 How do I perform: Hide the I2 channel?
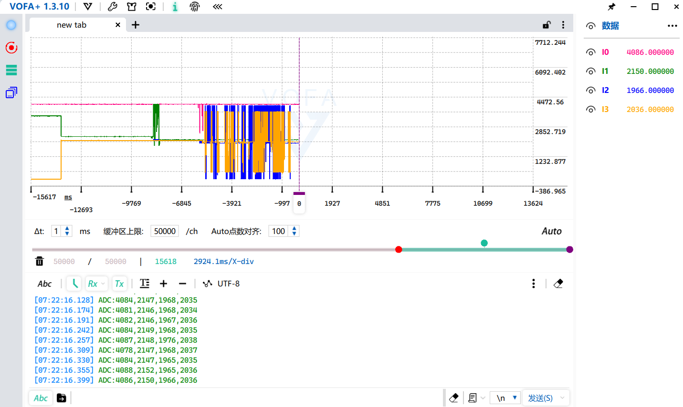tap(591, 91)
